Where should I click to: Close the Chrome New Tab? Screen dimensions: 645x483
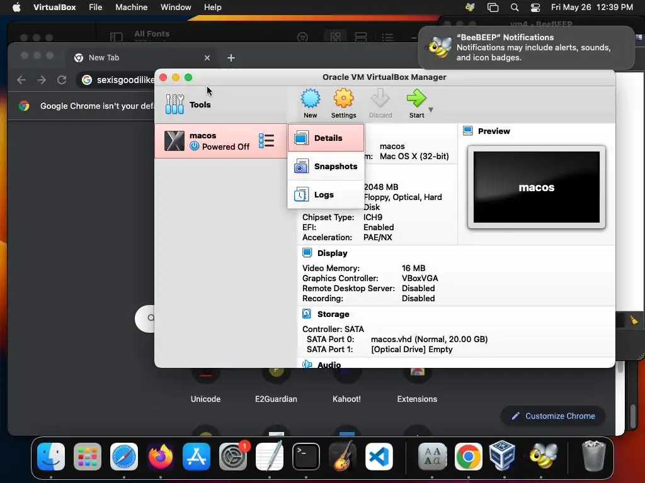[x=207, y=58]
